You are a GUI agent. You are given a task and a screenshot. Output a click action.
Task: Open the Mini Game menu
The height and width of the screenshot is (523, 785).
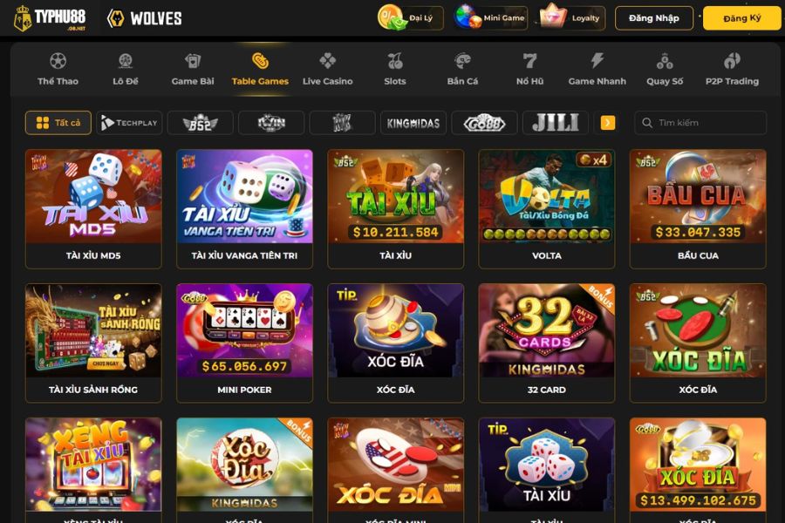(490, 17)
